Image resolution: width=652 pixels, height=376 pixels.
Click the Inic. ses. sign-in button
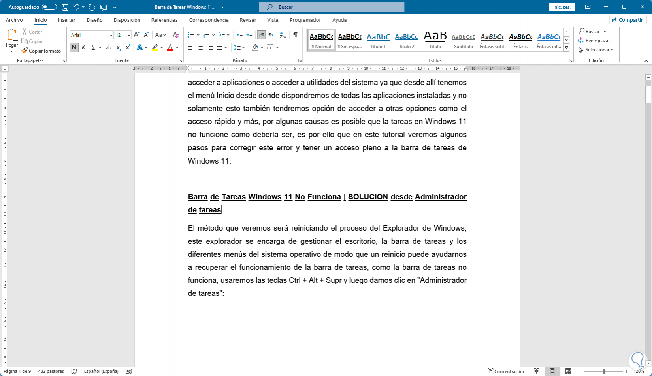tap(562, 7)
